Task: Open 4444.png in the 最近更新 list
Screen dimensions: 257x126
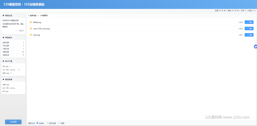Action: click(6, 85)
